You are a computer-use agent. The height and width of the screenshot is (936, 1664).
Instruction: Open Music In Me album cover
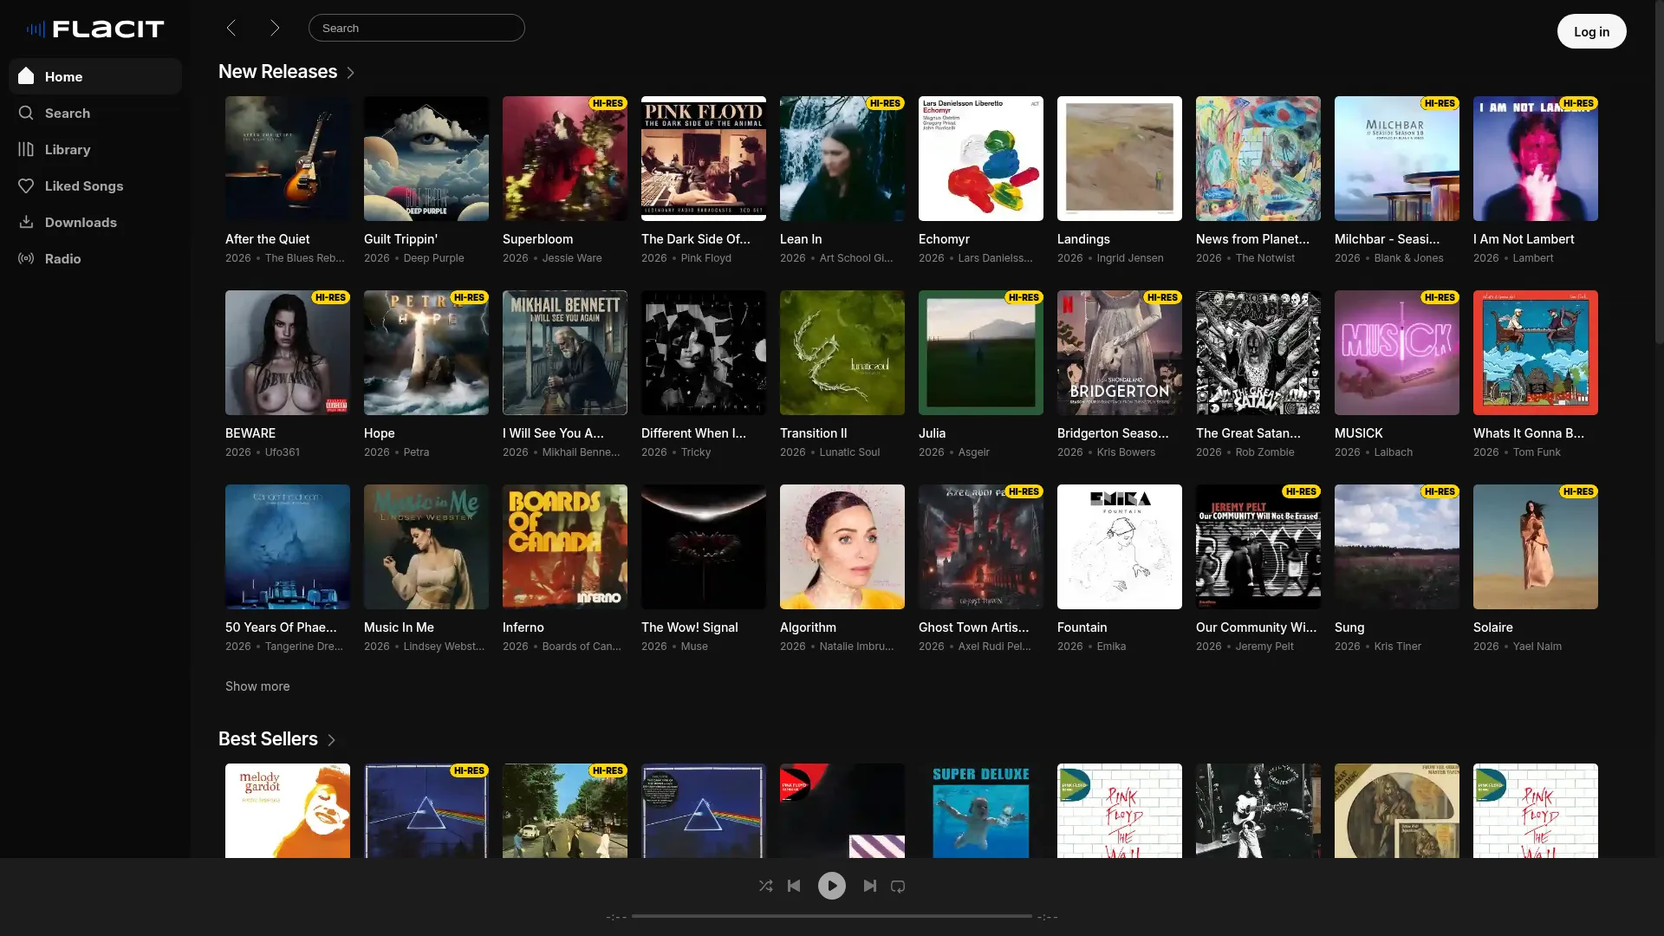(426, 547)
